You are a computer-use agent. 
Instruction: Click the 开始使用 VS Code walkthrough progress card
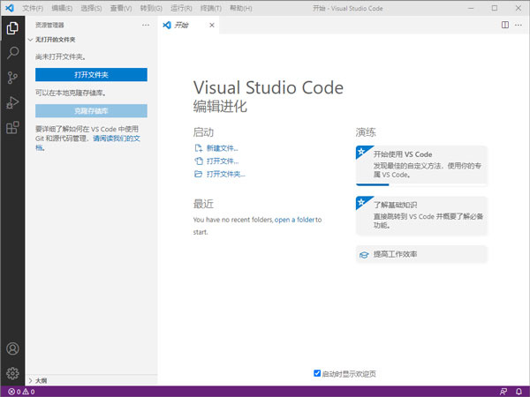point(420,165)
